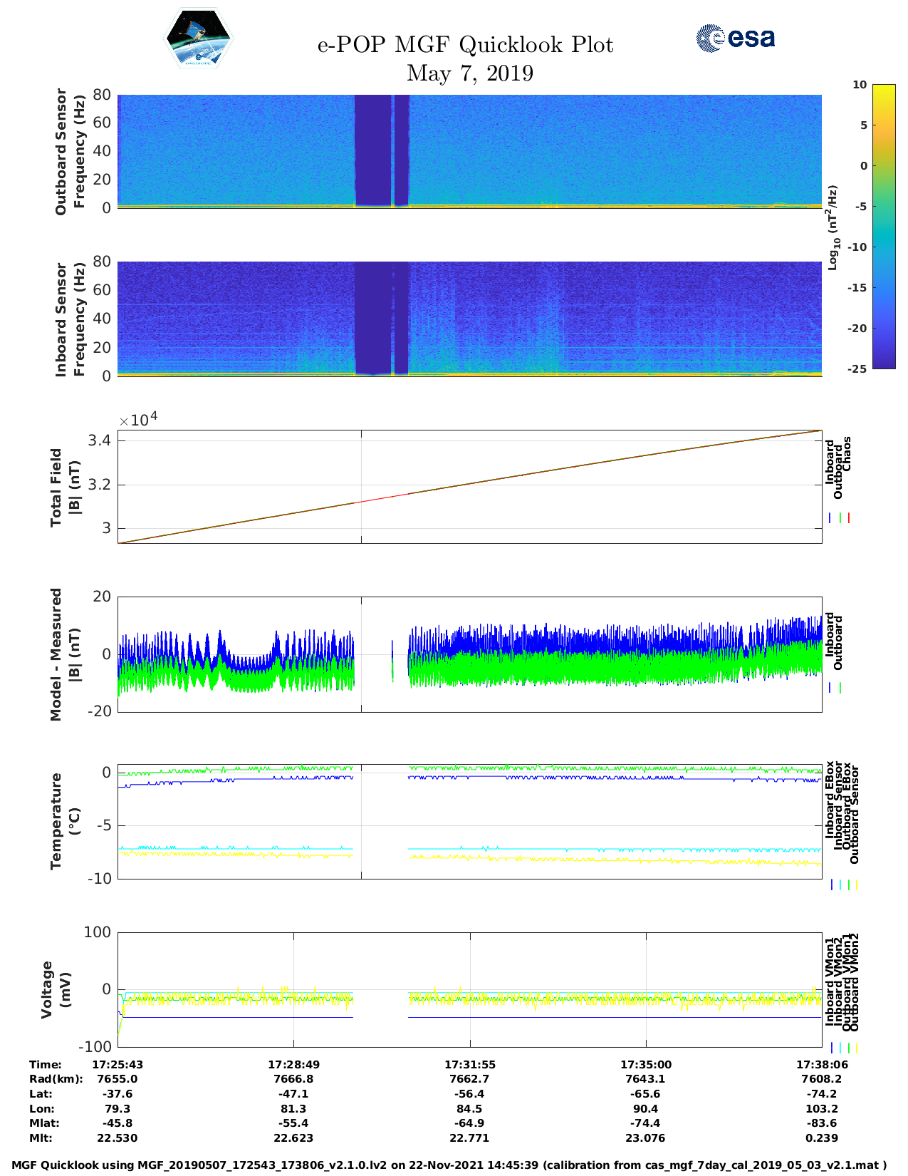This screenshot has height=1176, width=908.
Task: Click the 17:38:06 time axis label
Action: pos(821,1064)
